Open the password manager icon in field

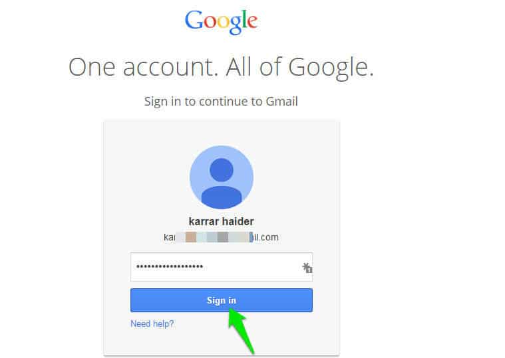(x=307, y=268)
